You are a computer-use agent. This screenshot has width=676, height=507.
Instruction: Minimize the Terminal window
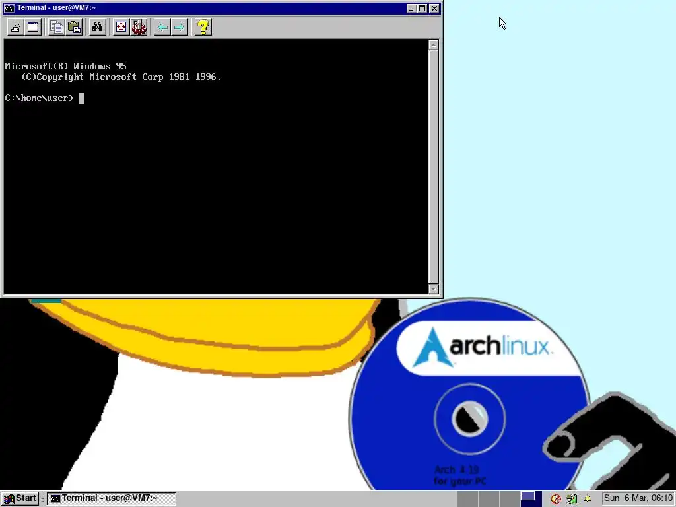[x=411, y=8]
